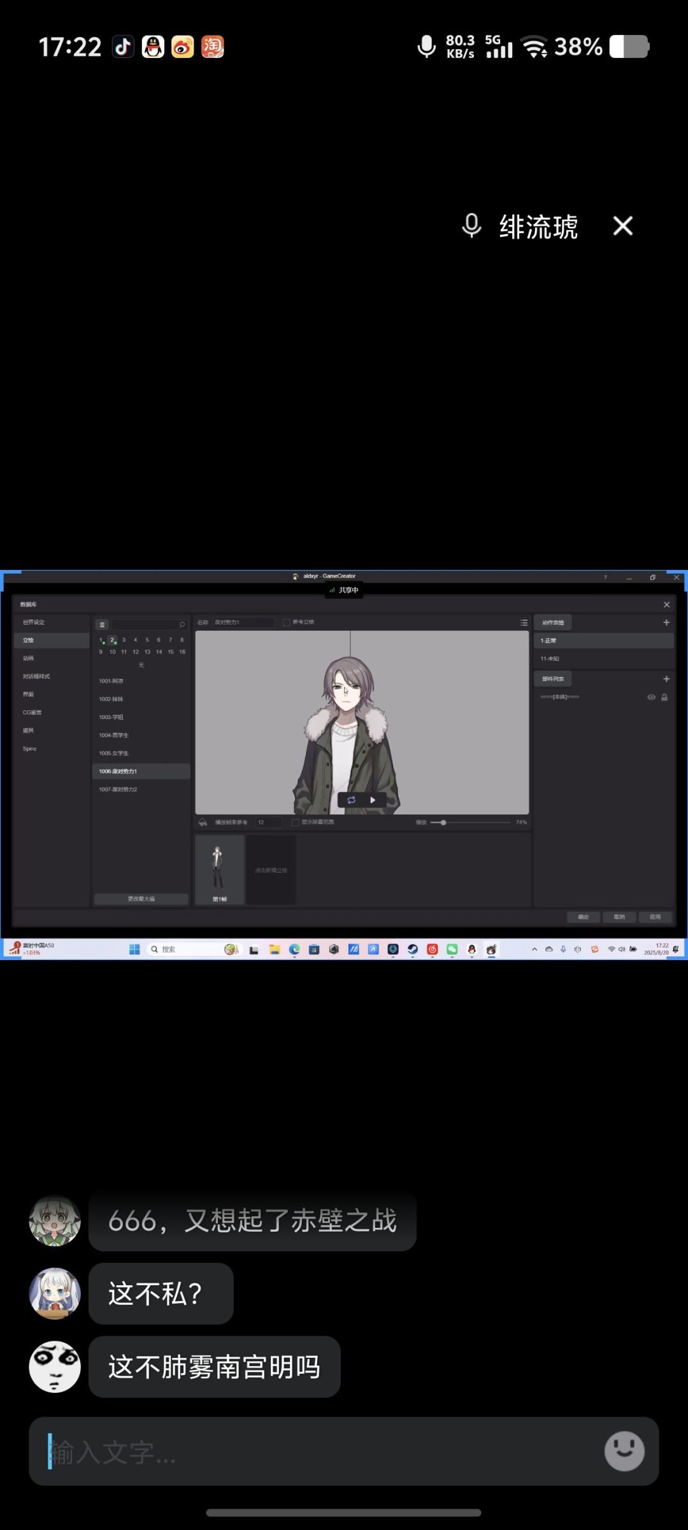The height and width of the screenshot is (1530, 688).
Task: Select the 1002-妹妹 entry
Action: pos(141,699)
